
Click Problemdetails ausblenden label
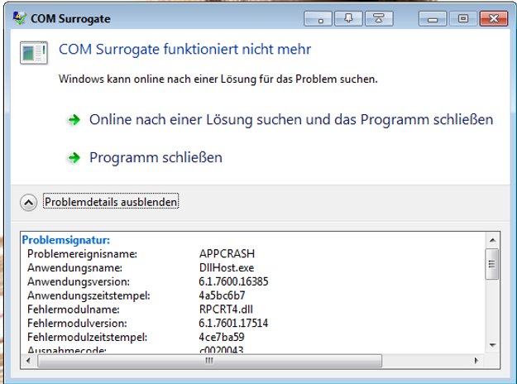pos(111,202)
